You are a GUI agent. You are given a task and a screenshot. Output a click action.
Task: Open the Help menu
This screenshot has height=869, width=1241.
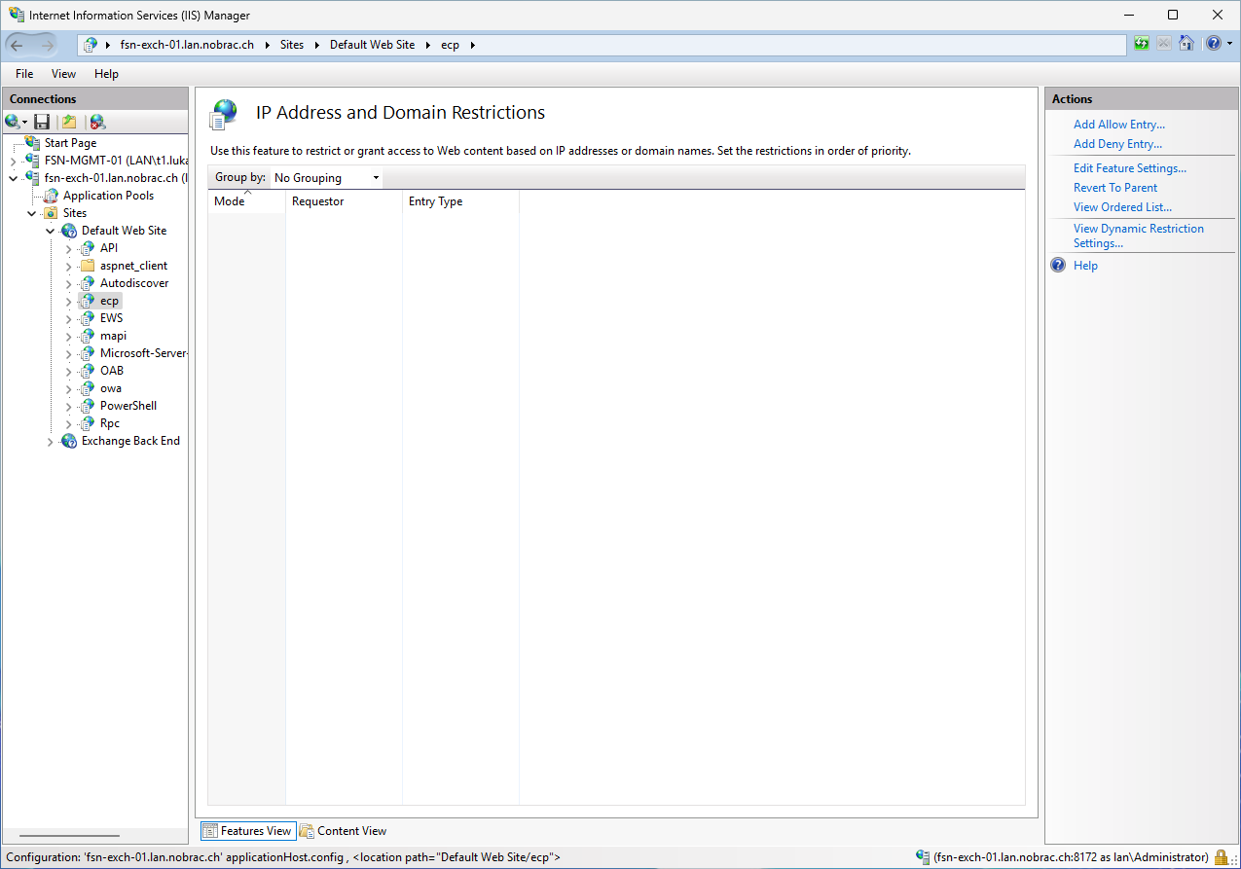106,74
